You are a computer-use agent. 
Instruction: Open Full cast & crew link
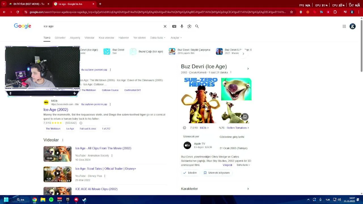pos(88,129)
